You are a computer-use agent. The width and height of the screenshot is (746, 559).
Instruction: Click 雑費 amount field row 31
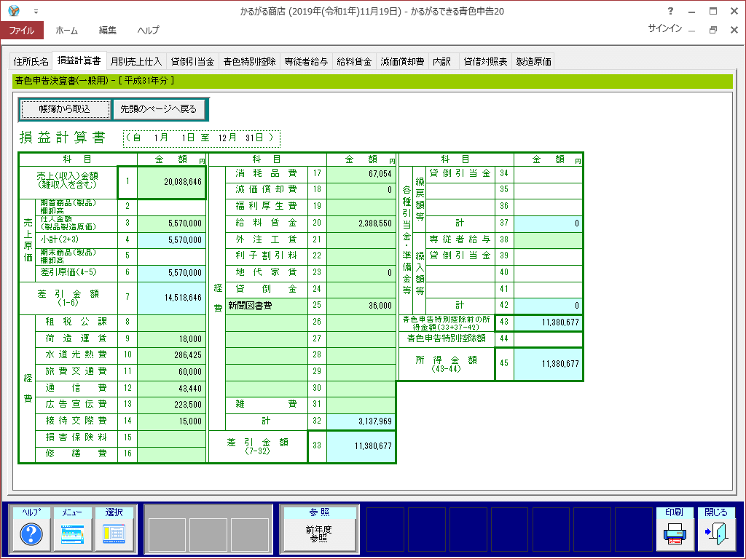click(361, 405)
